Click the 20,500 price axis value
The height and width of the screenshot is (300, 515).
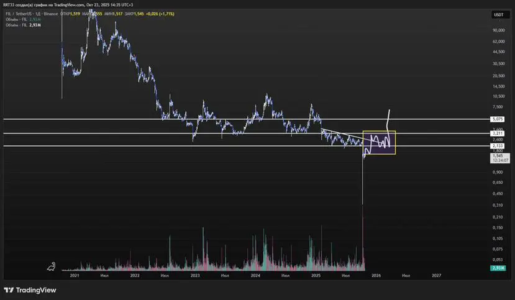[x=499, y=76]
